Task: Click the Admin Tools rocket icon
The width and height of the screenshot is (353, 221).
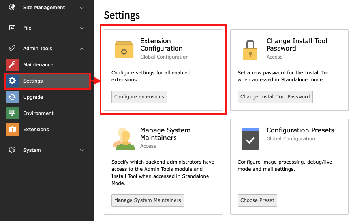Action: (12, 48)
